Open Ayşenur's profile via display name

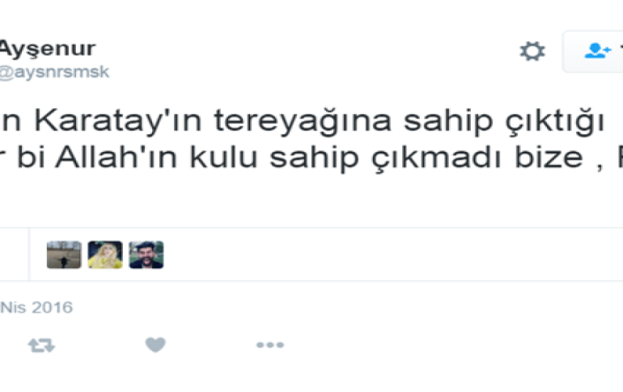47,49
